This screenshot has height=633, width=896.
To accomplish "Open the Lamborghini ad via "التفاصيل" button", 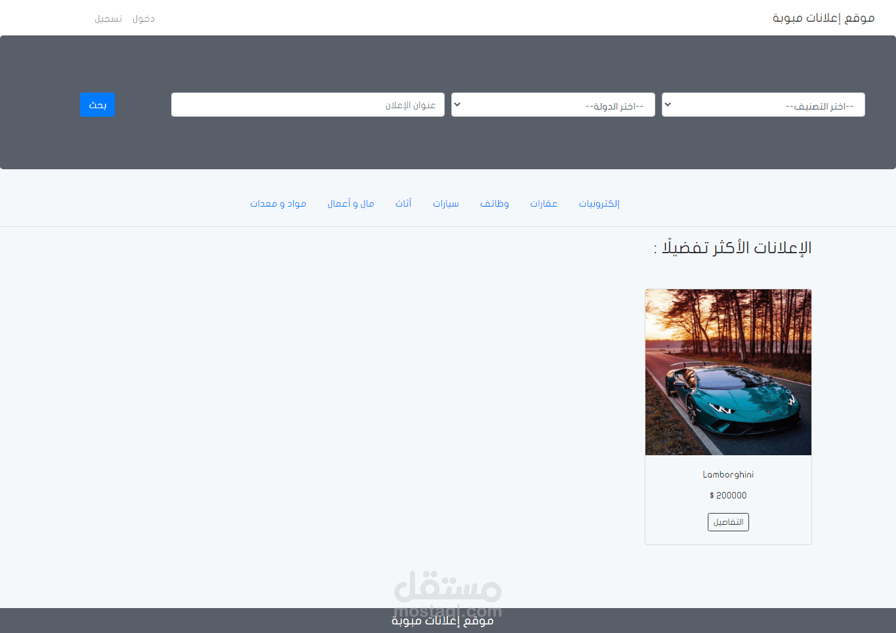I will click(728, 521).
